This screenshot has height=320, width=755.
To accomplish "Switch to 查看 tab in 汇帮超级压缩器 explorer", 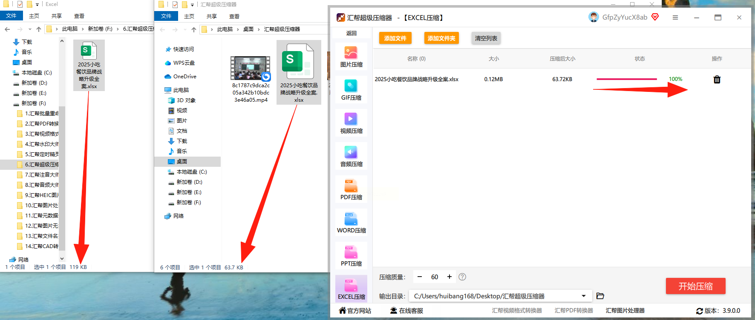I will (x=234, y=16).
